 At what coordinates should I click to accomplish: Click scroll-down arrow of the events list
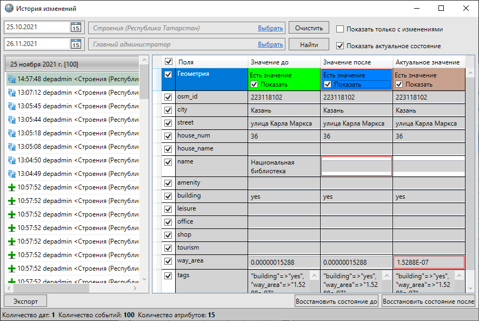tap(144, 279)
